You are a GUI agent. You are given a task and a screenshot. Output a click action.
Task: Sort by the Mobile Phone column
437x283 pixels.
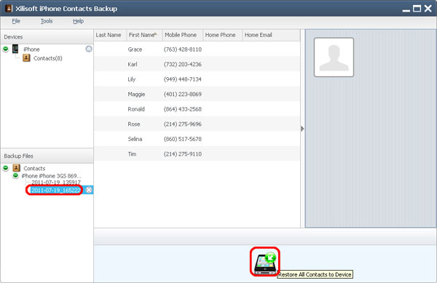coord(183,35)
